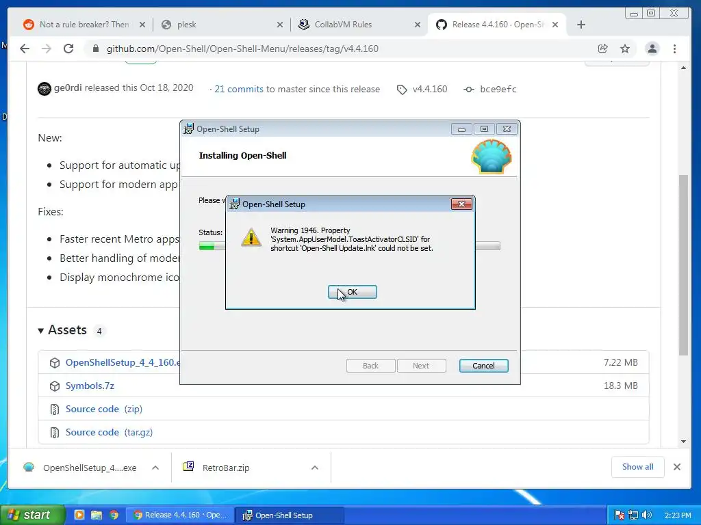Click scrollbar up arrow
Screen dimensions: 701x525
tap(683, 68)
